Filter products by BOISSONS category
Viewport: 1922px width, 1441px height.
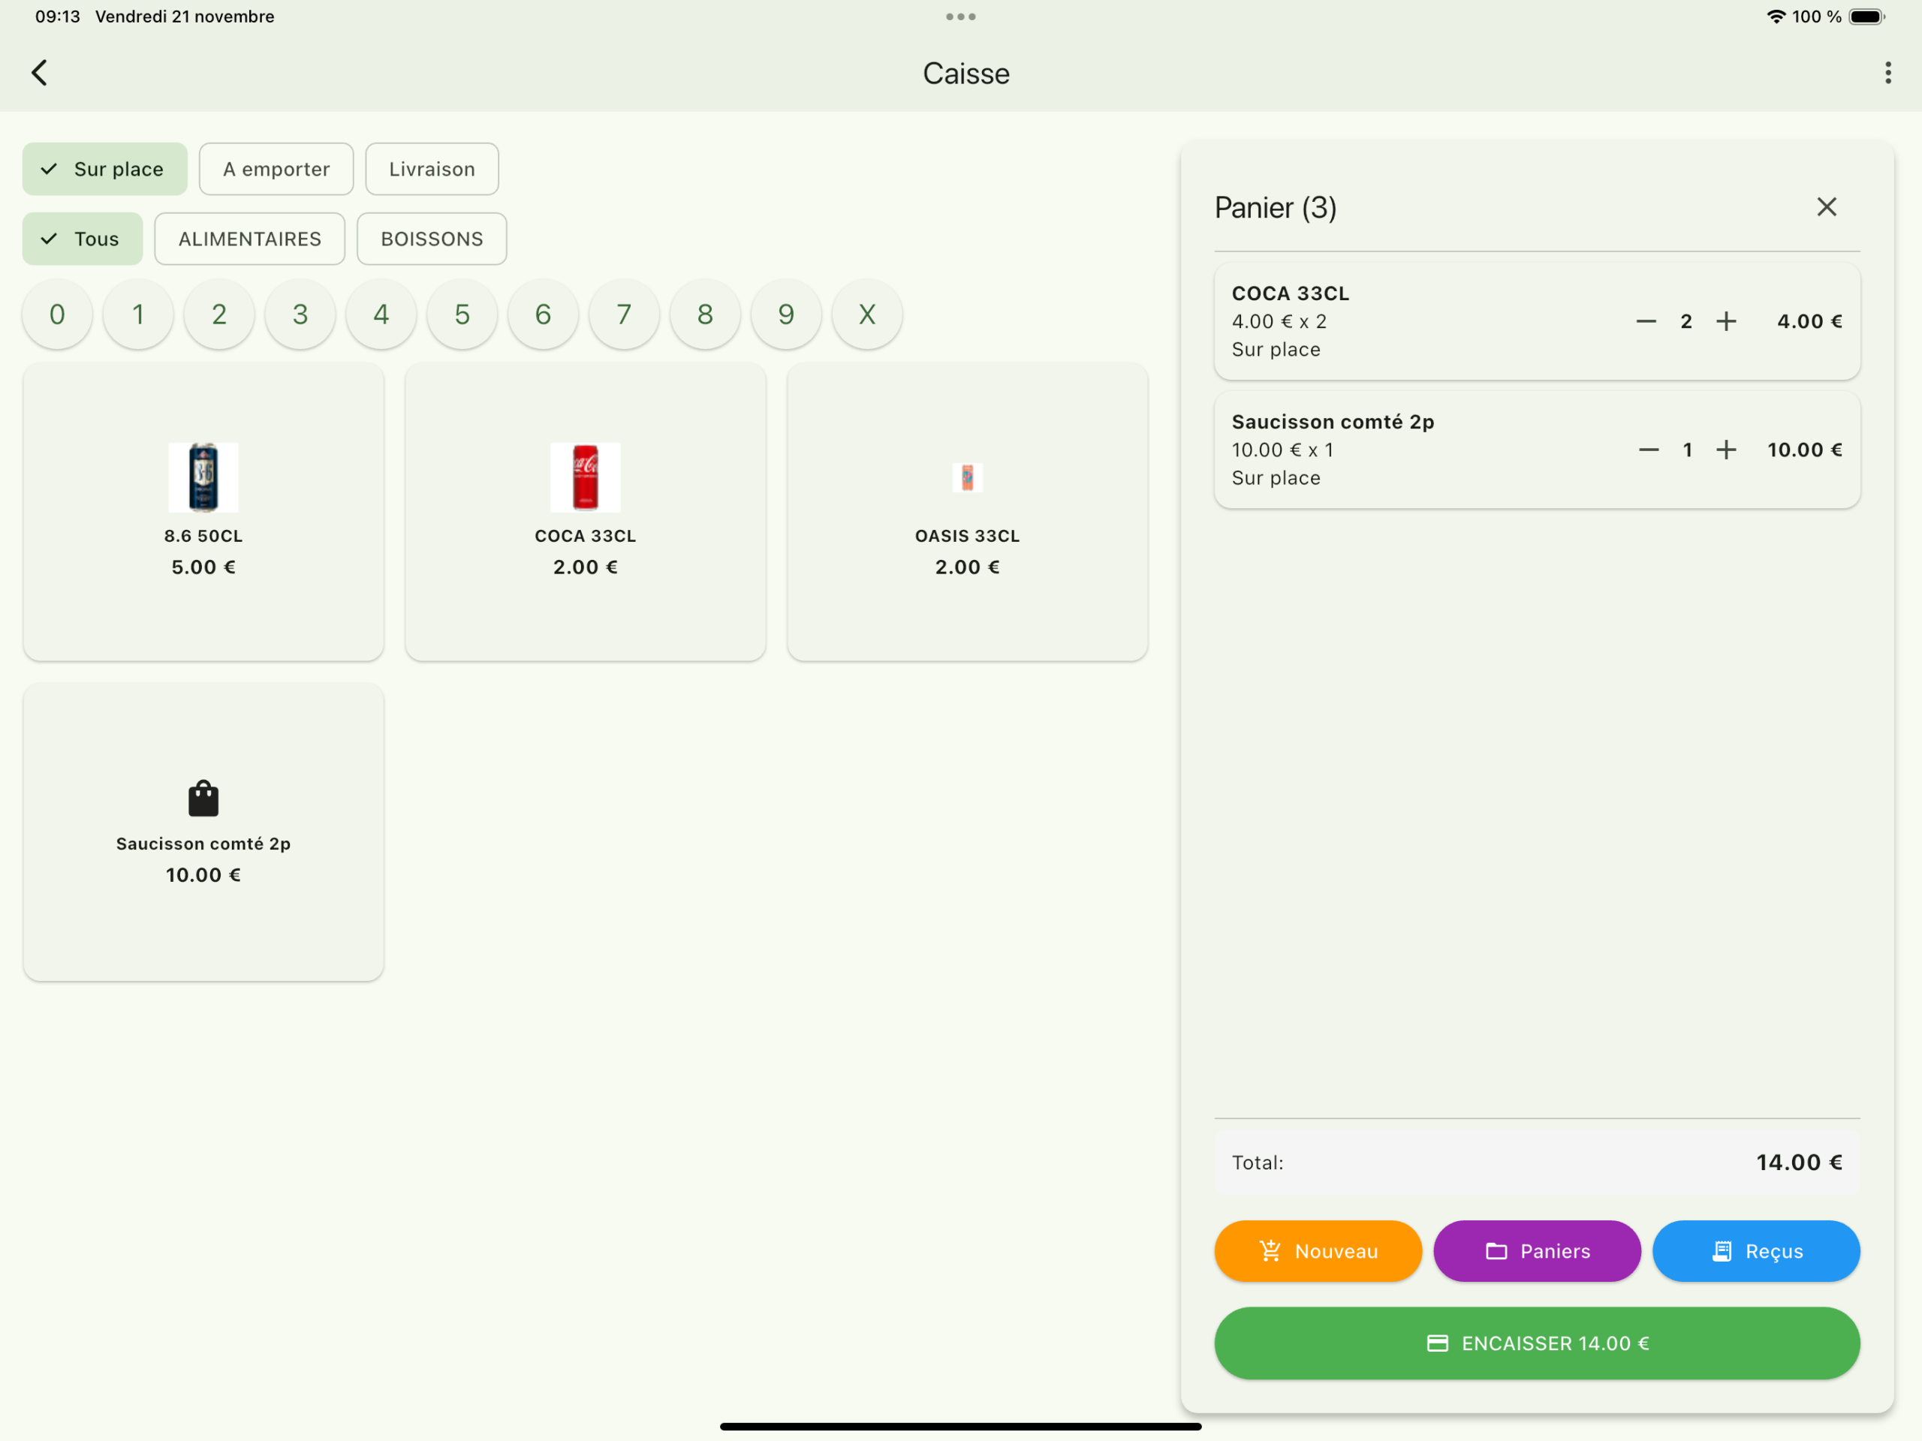pos(431,239)
